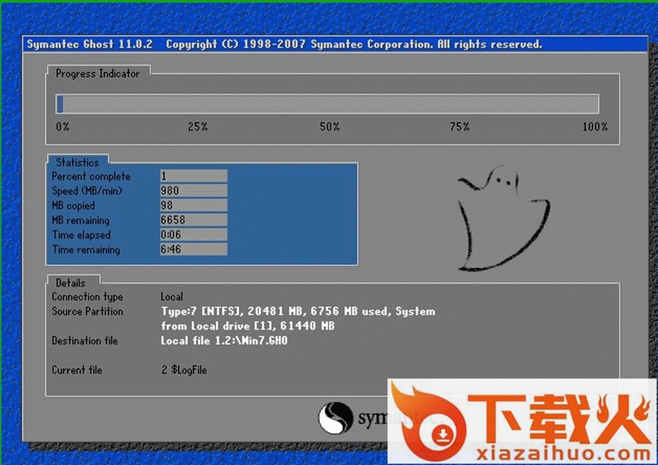The image size is (658, 465).
Task: Click the 50% progress marker label
Action: tap(329, 127)
